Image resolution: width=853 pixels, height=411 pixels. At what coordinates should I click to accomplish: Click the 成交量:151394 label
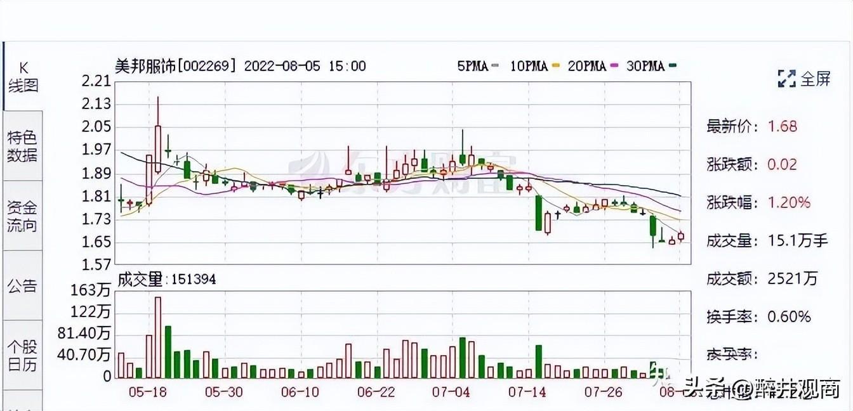pyautogui.click(x=167, y=280)
